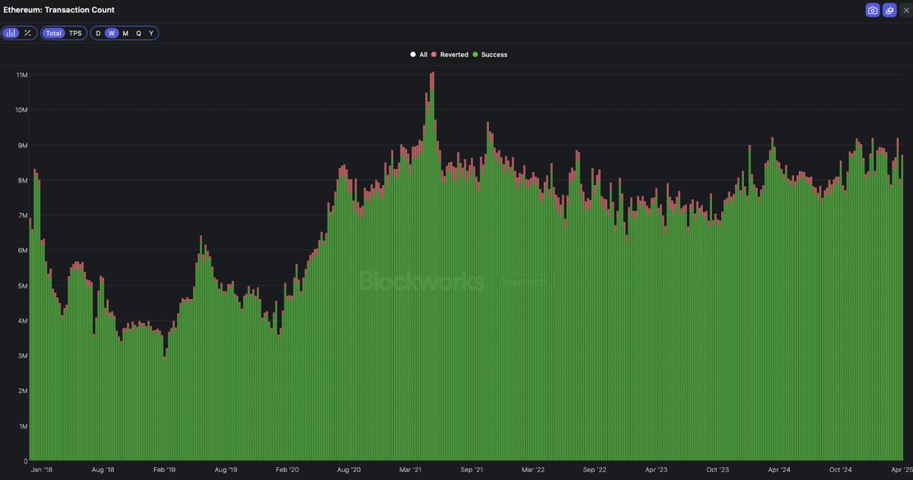Choose yearly (Y) interval

tap(151, 33)
